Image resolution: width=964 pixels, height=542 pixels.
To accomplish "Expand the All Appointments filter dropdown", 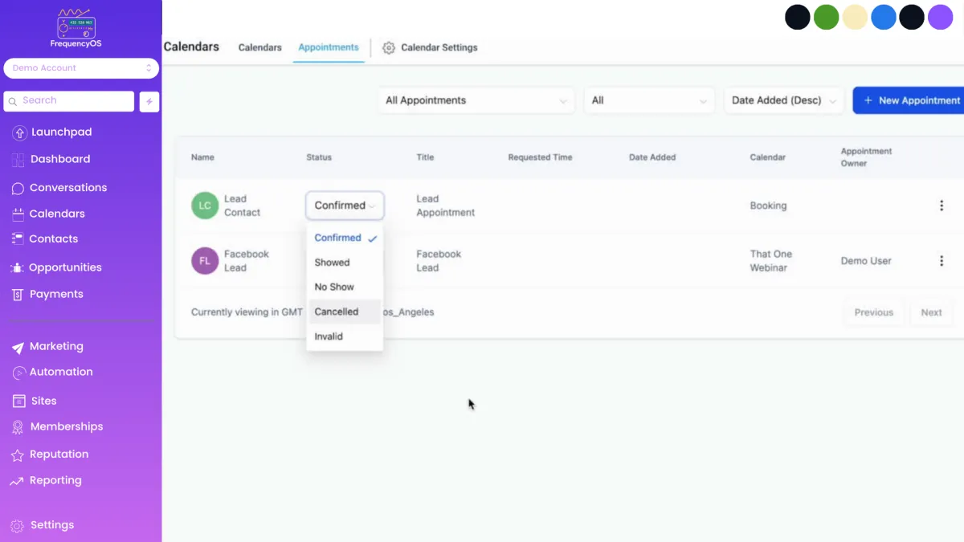I will coord(476,100).
